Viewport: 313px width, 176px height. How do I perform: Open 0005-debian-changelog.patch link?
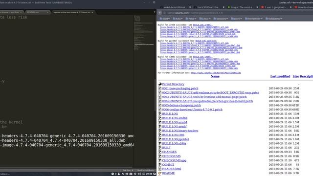181,105
